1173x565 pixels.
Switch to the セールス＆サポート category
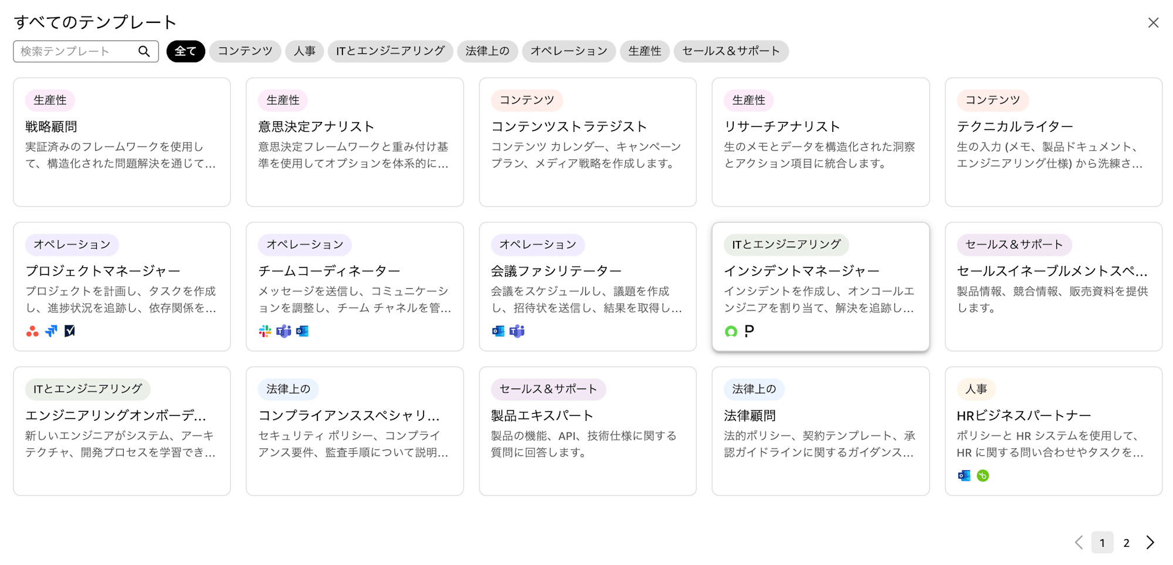click(x=731, y=51)
